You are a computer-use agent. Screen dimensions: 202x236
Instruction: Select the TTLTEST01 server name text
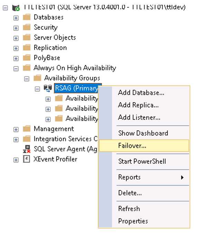pyautogui.click(x=105, y=7)
